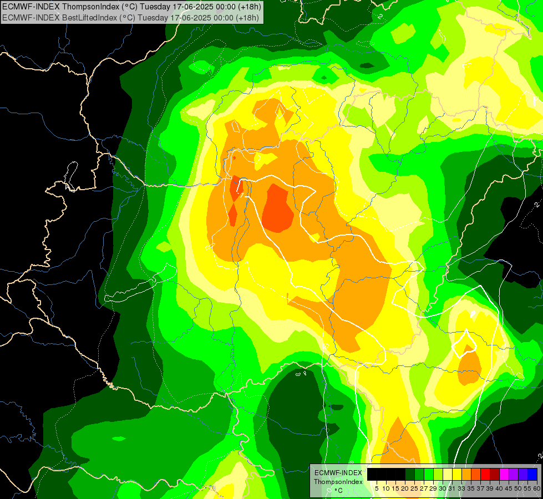
Task: Click the ThompsonIndex label in the legend
Action: (x=338, y=482)
